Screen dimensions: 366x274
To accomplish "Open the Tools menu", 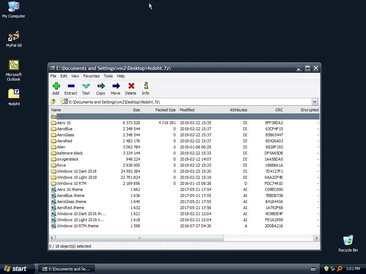I will 108,76.
